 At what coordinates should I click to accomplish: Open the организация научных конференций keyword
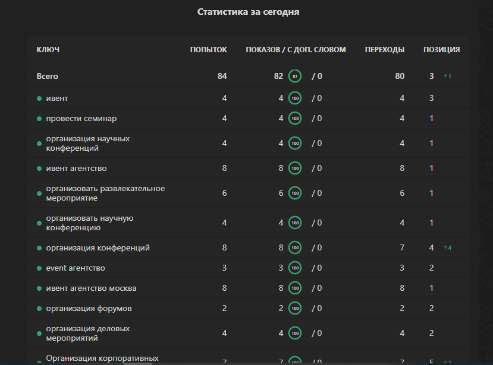click(x=87, y=143)
